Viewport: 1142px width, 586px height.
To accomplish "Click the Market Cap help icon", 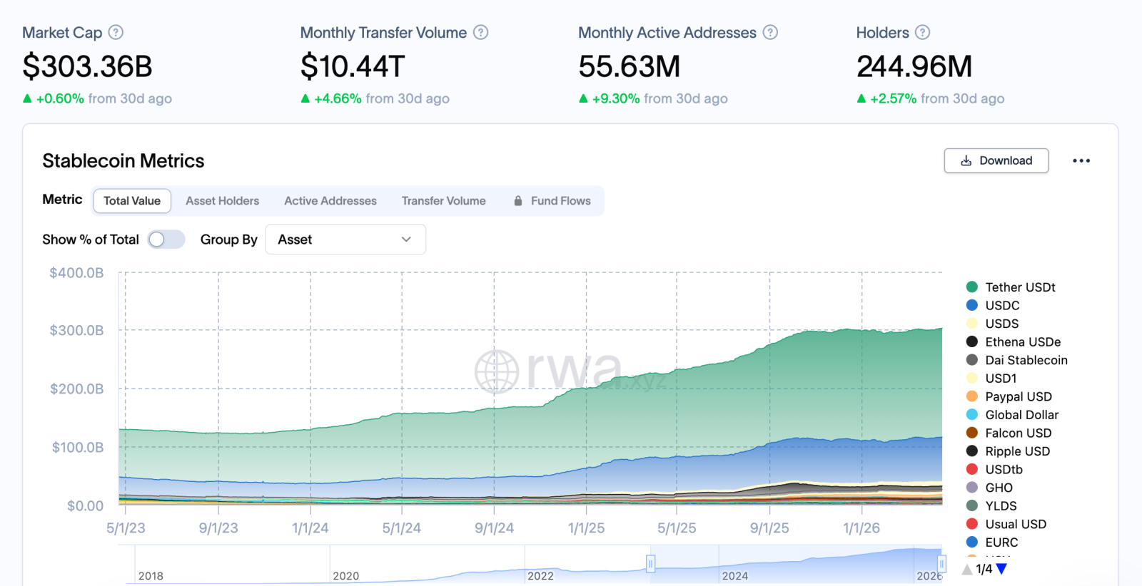I will (116, 32).
